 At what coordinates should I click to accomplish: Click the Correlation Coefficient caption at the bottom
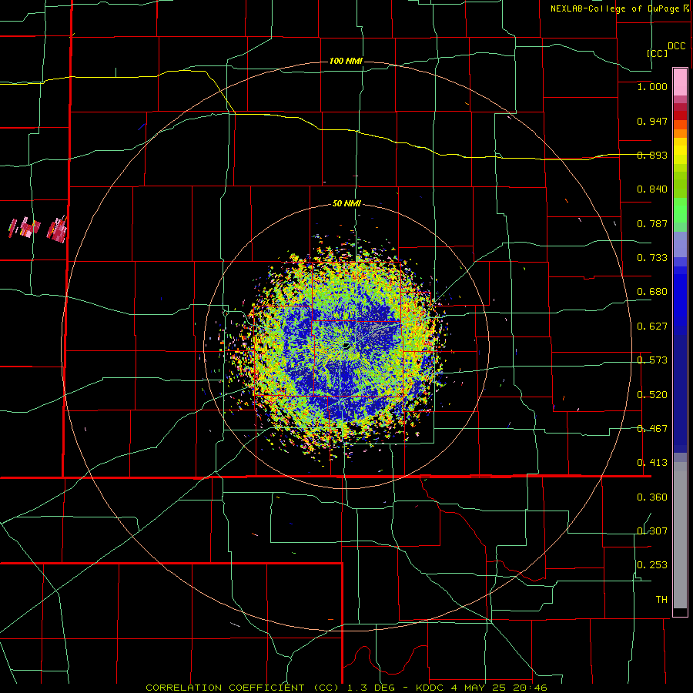tap(346, 688)
